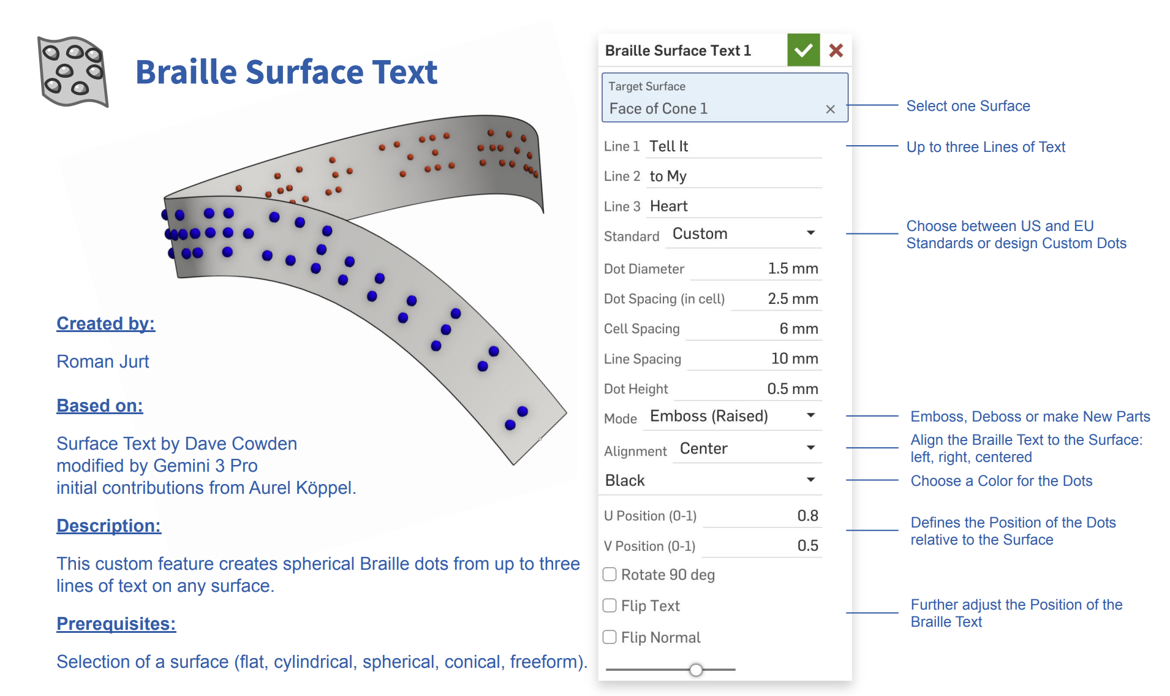The image size is (1170, 696).
Task: Tick the Flip Text checkbox
Action: pos(610,606)
